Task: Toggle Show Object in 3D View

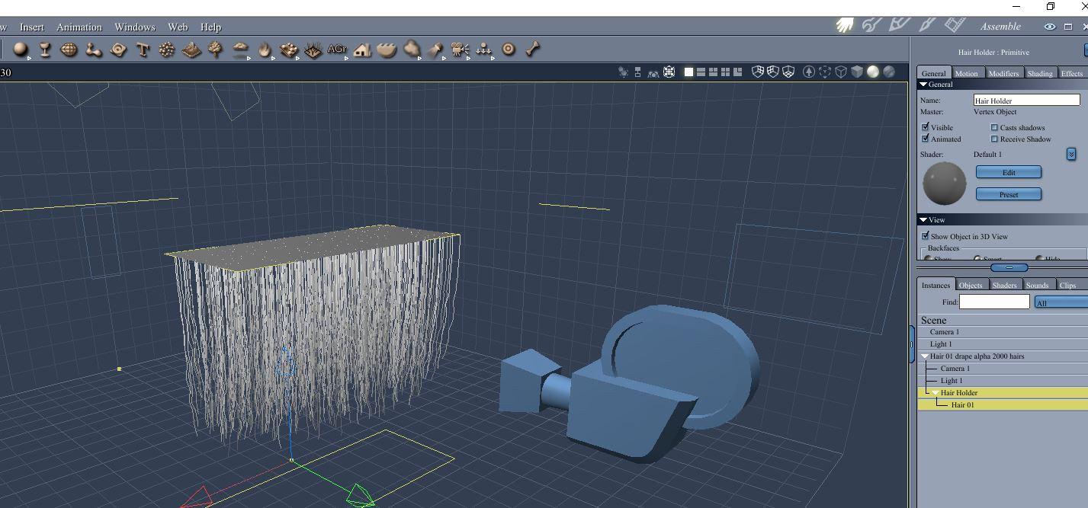Action: click(x=926, y=236)
